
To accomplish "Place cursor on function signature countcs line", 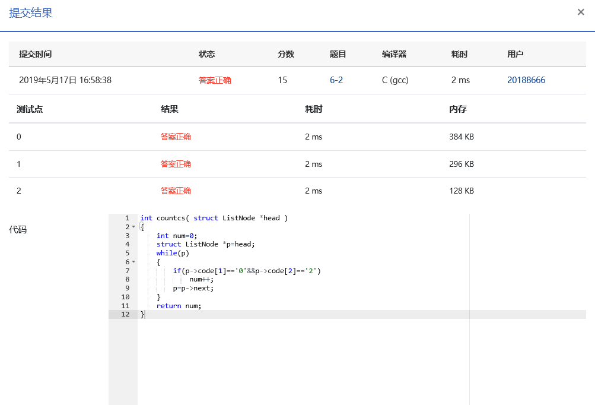I will (214, 218).
